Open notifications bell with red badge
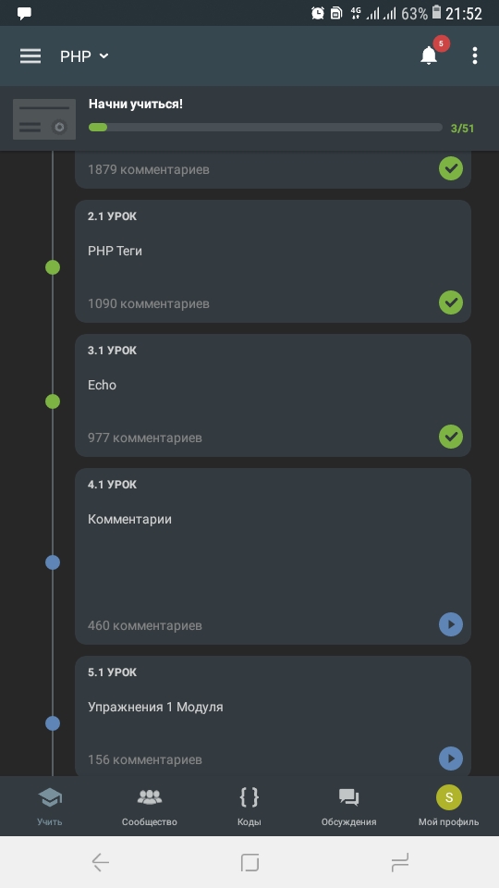Image resolution: width=499 pixels, height=888 pixels. (429, 55)
